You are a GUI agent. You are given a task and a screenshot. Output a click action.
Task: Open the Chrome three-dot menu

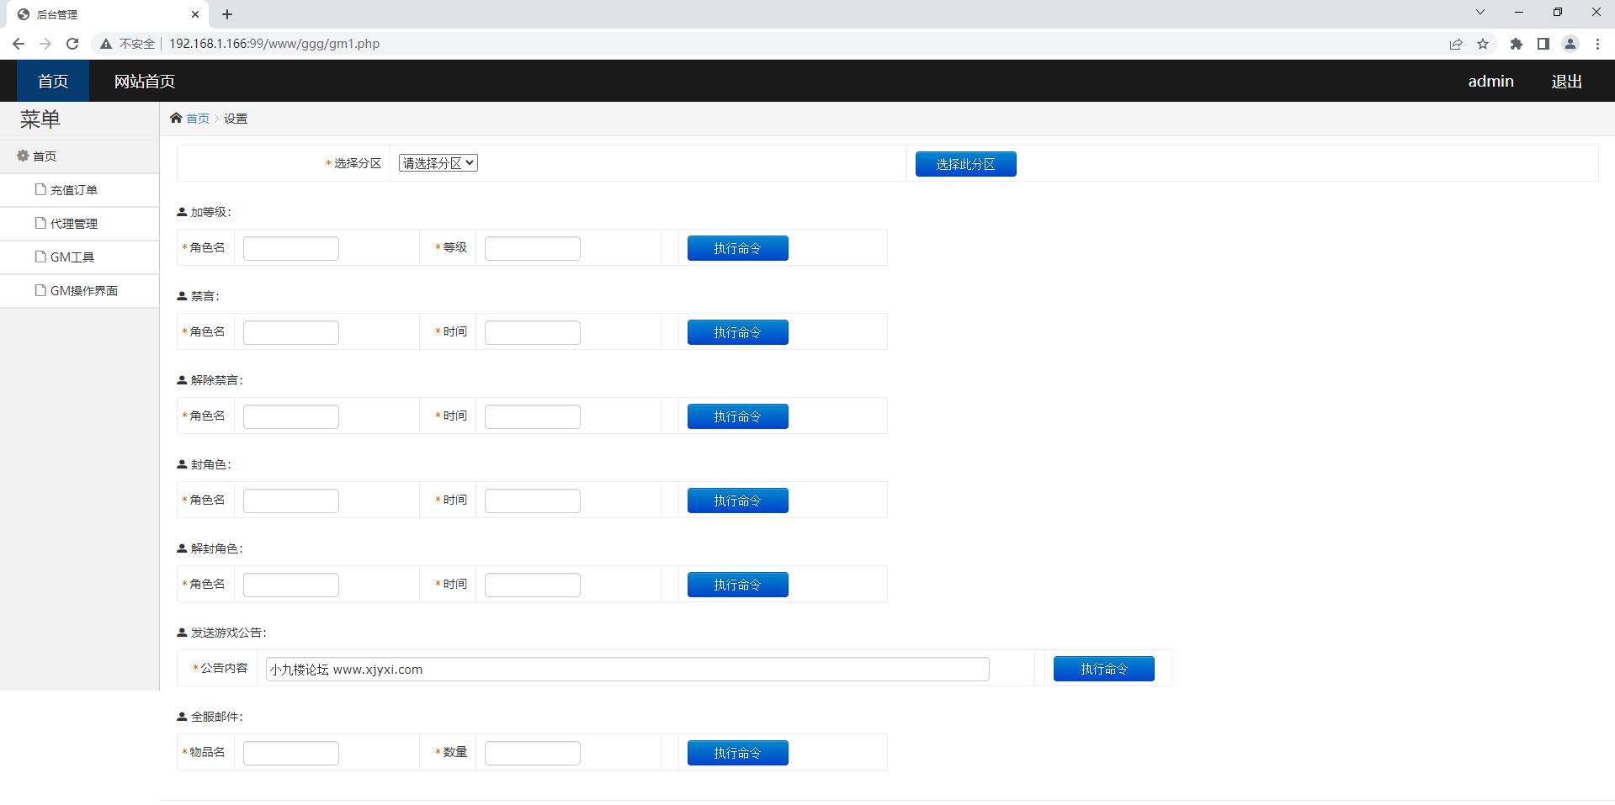(1597, 44)
